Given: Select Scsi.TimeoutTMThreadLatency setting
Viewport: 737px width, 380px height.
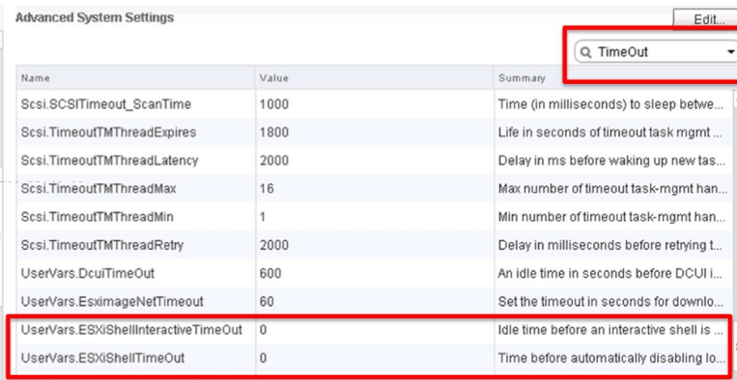Looking at the screenshot, I should (x=109, y=160).
